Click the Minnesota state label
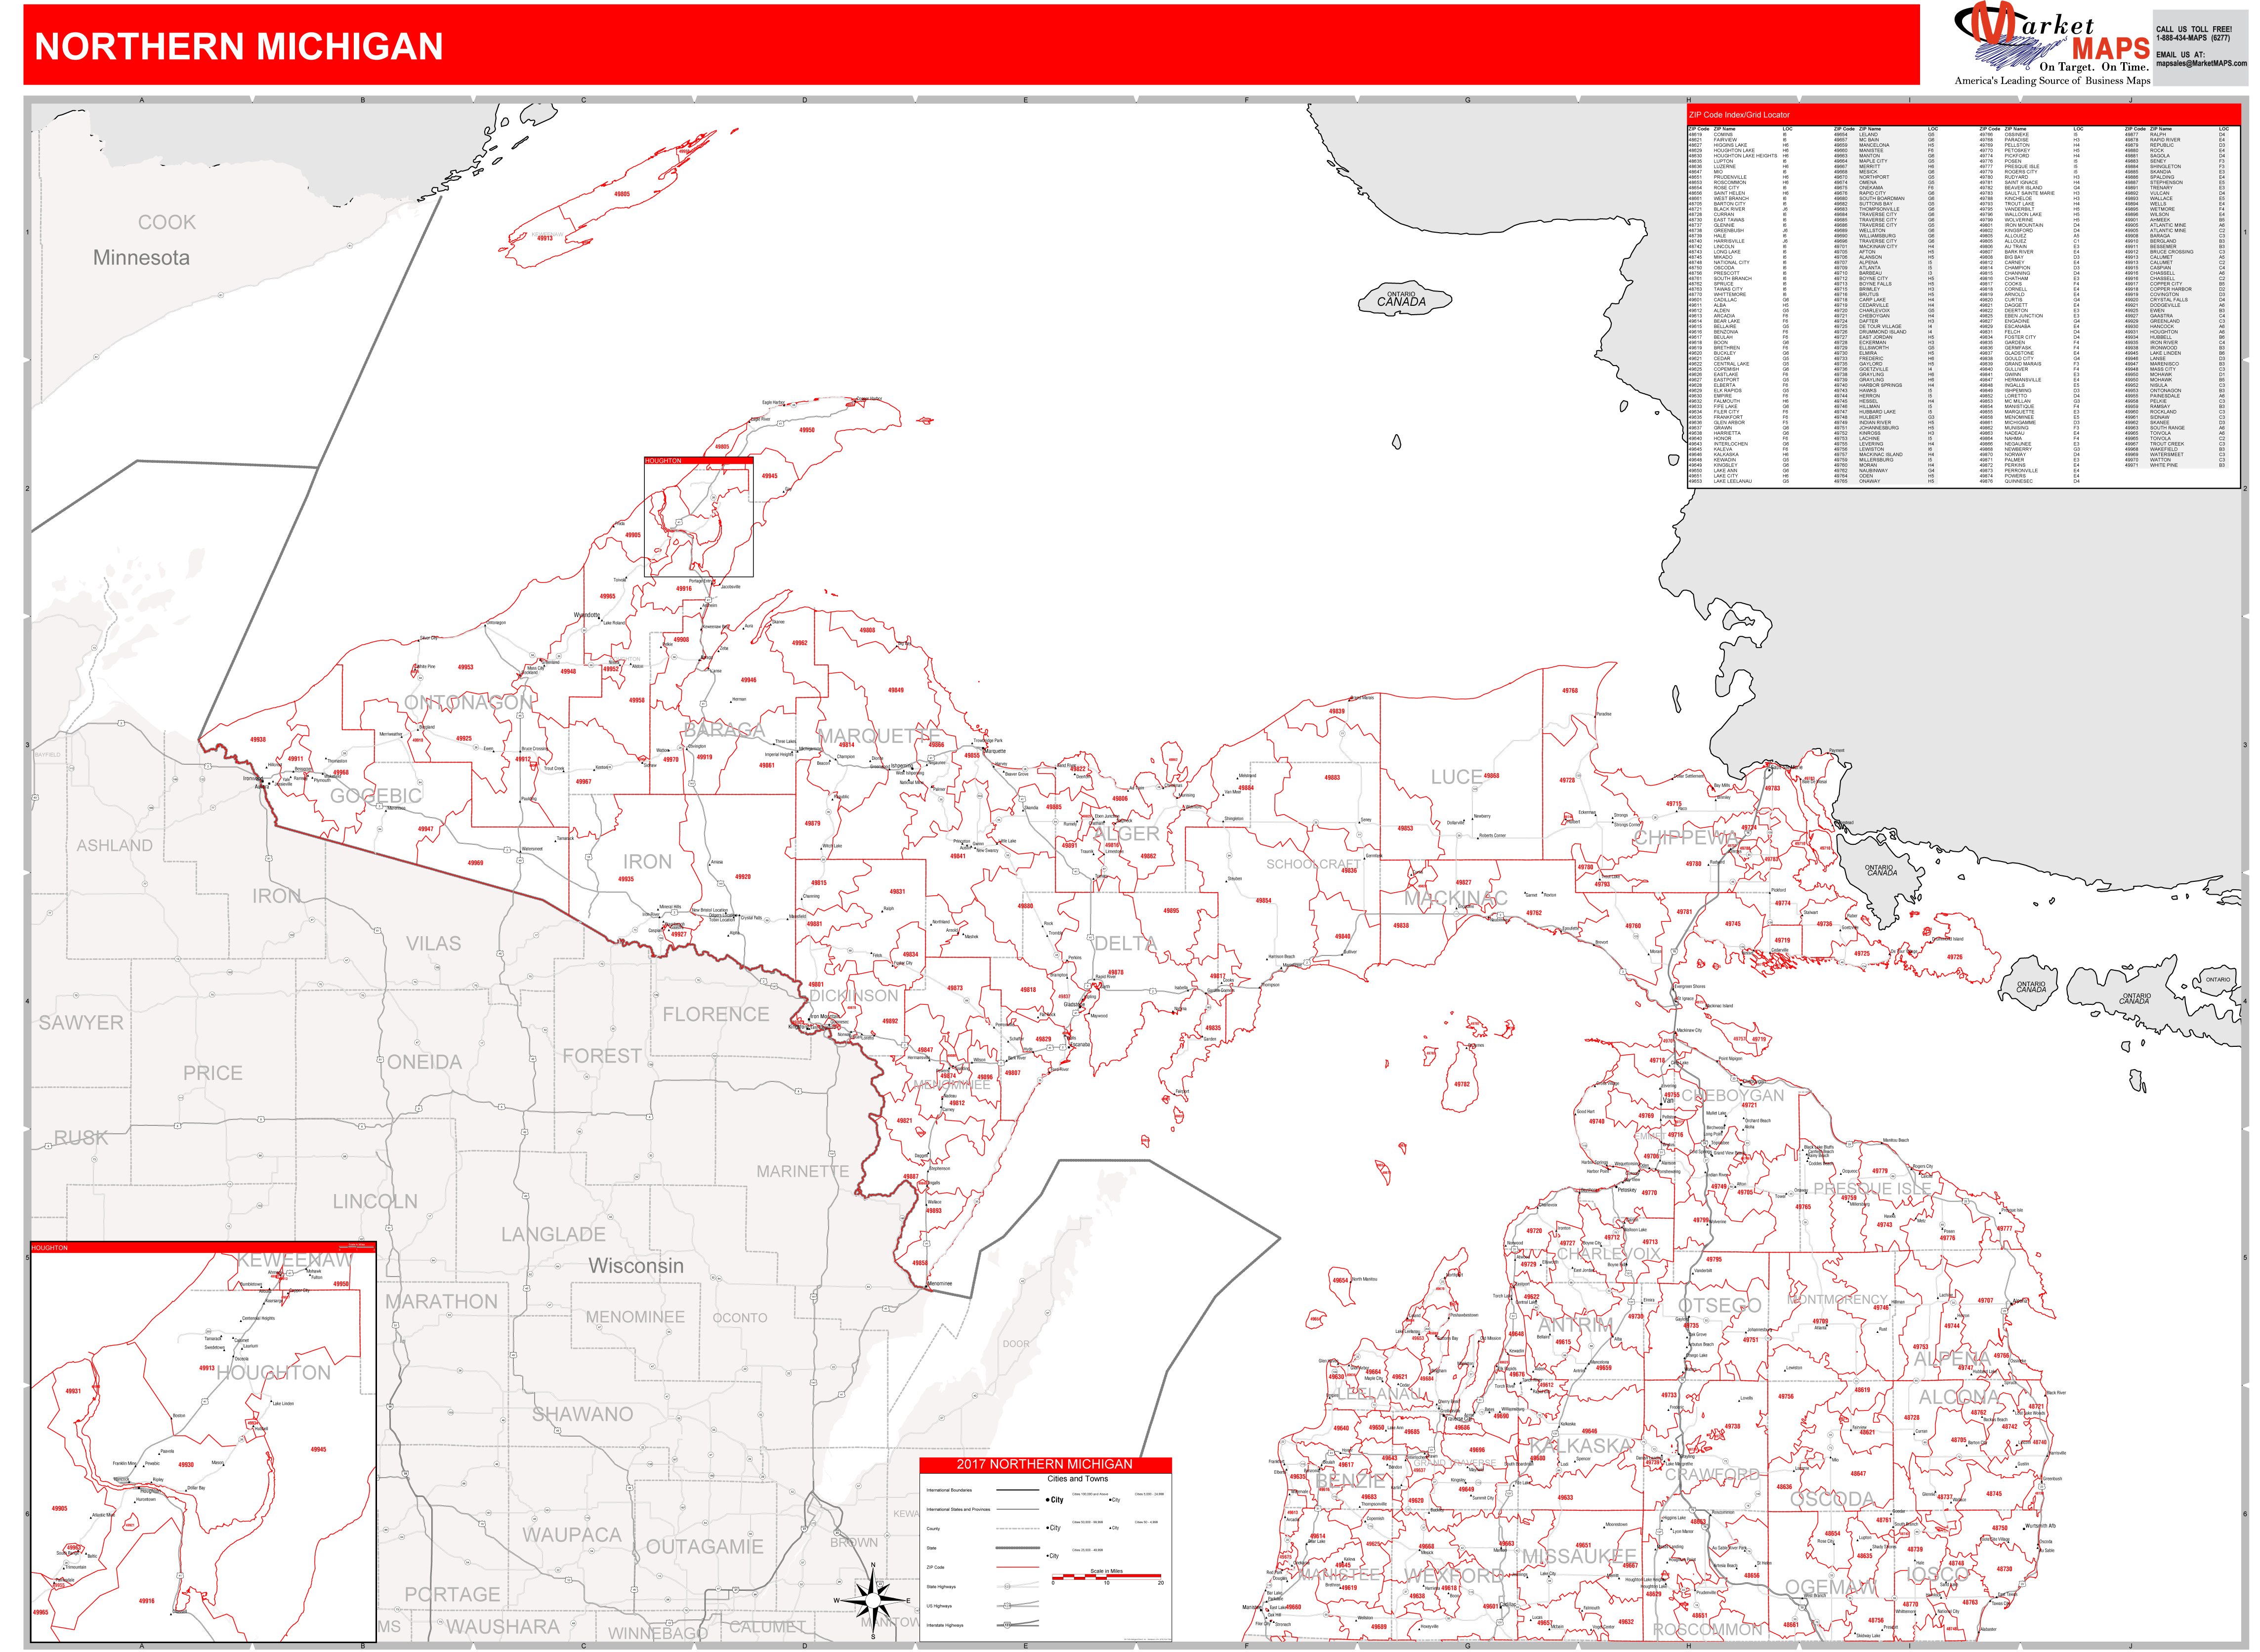Viewport: 2260px width, 1652px height. pos(141,257)
